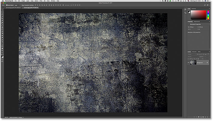The height and width of the screenshot is (121, 213).
Task: Select the Move tool in the toolbar
Action: pyautogui.click(x=2, y=10)
